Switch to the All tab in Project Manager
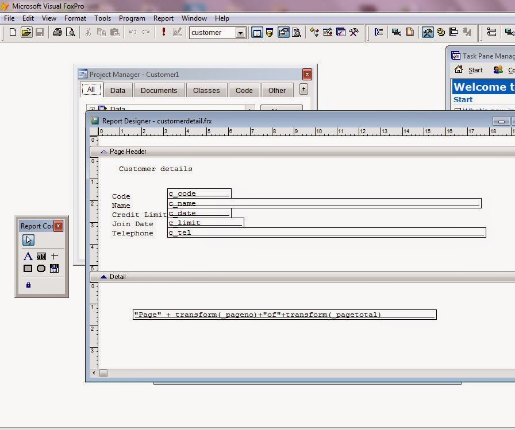 point(91,90)
